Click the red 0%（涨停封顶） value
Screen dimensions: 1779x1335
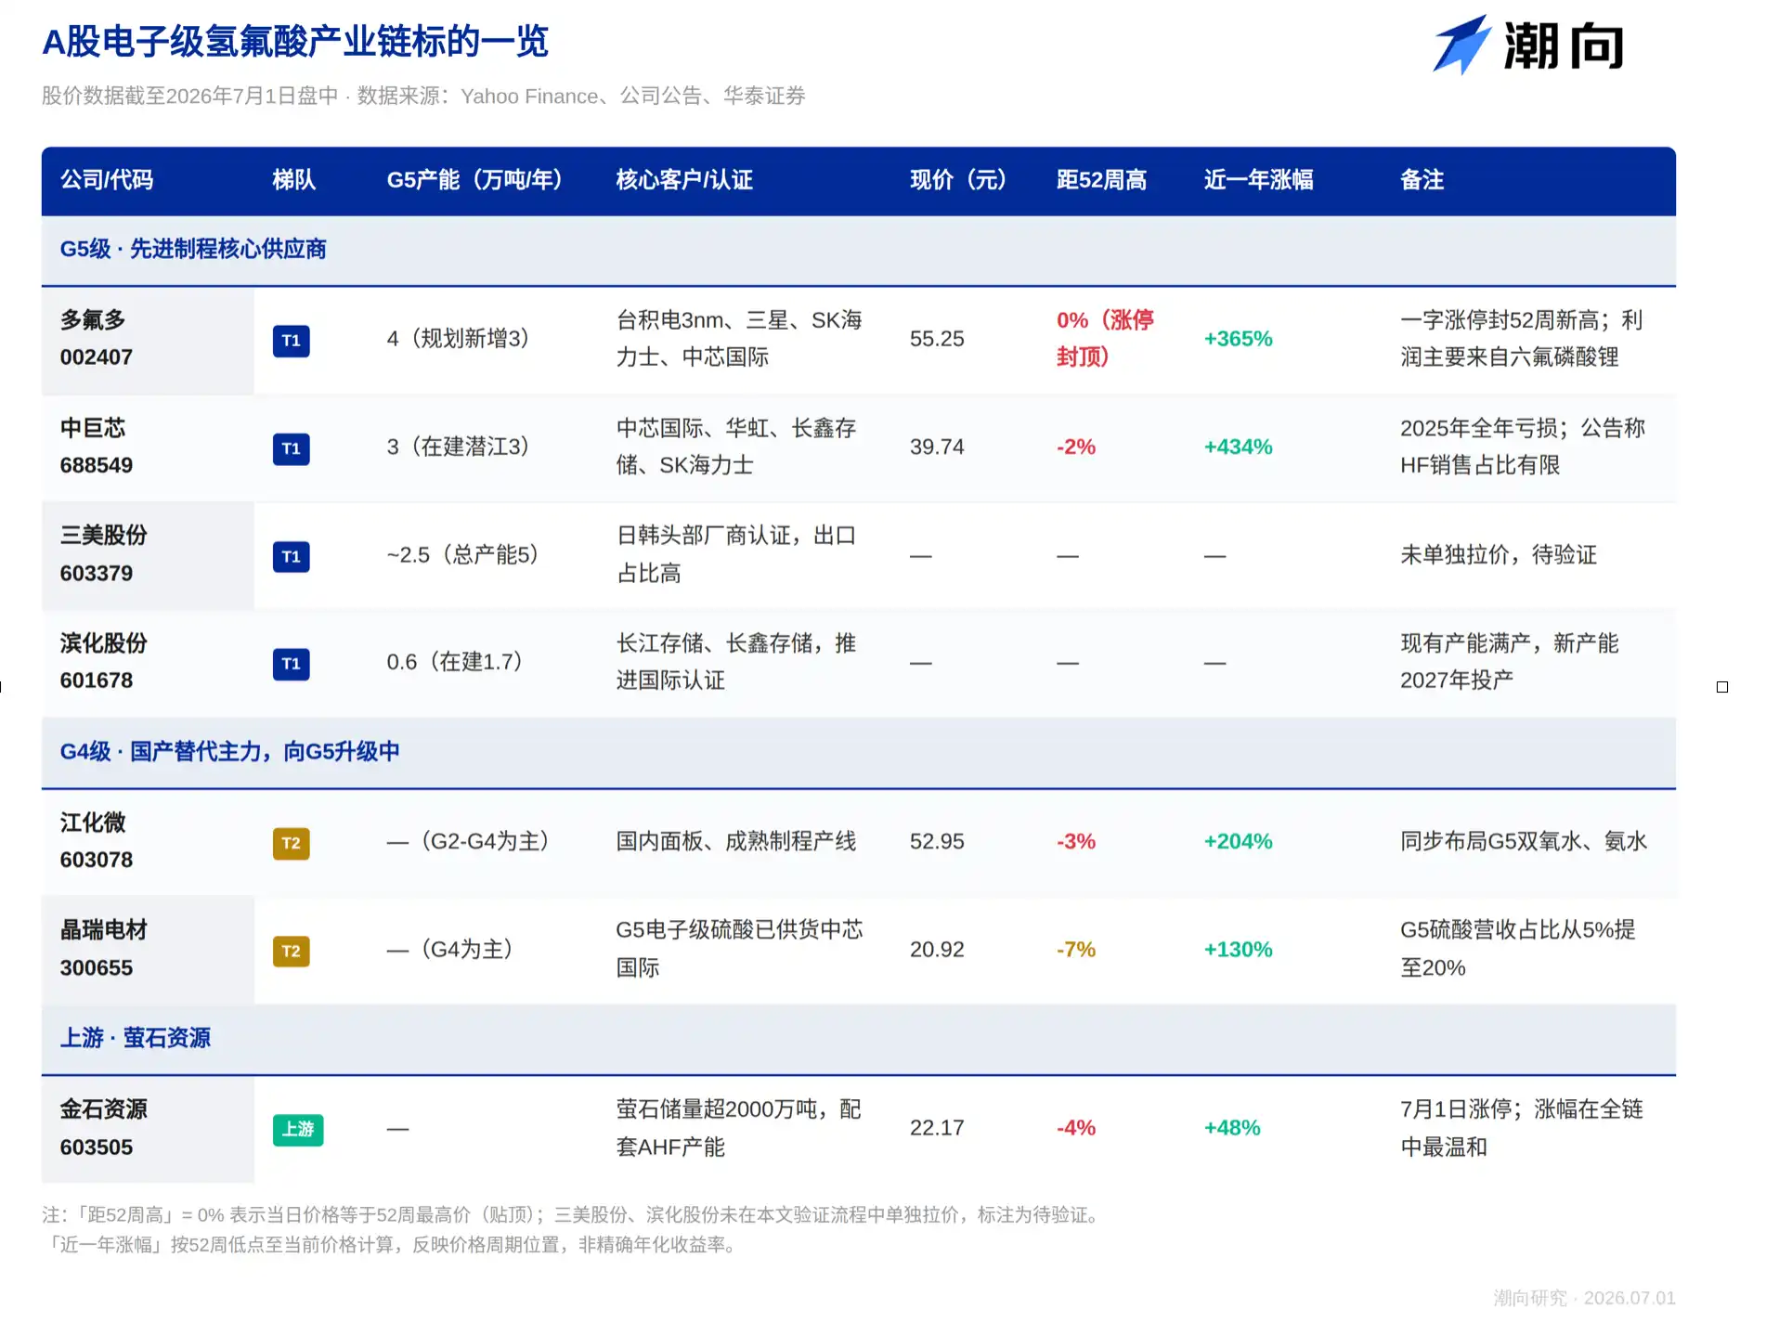[1105, 339]
